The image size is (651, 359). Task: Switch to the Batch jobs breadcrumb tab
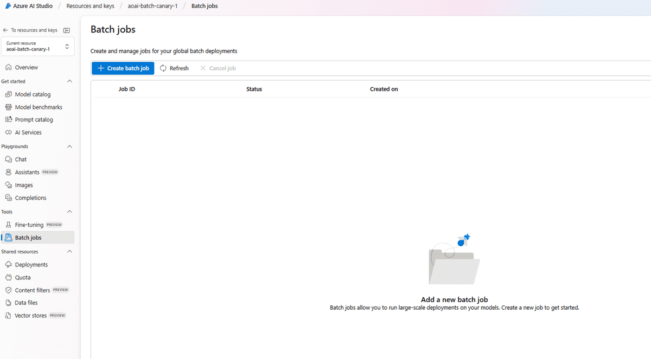pyautogui.click(x=205, y=6)
